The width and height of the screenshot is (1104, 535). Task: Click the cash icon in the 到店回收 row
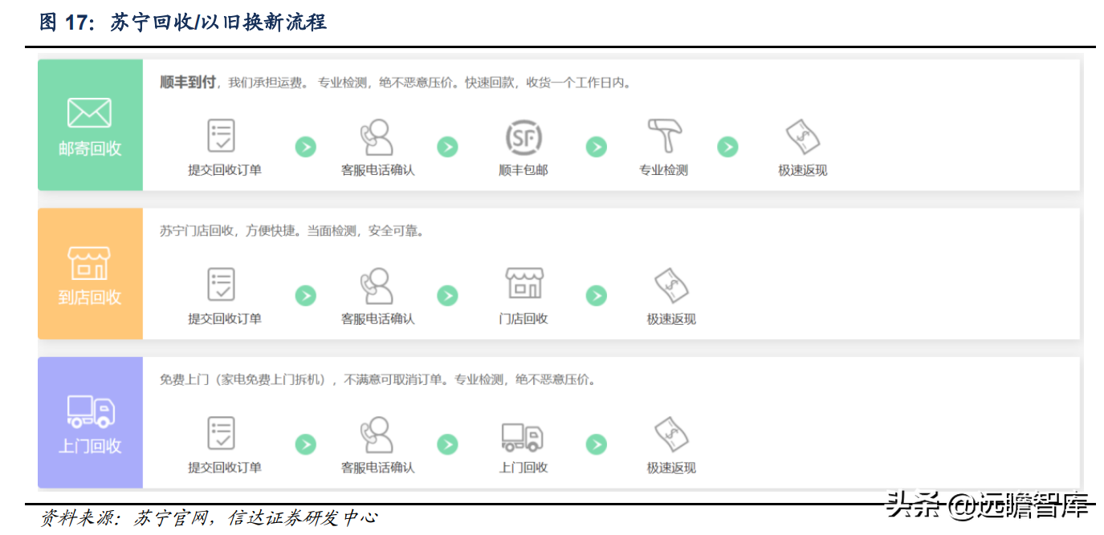[671, 286]
